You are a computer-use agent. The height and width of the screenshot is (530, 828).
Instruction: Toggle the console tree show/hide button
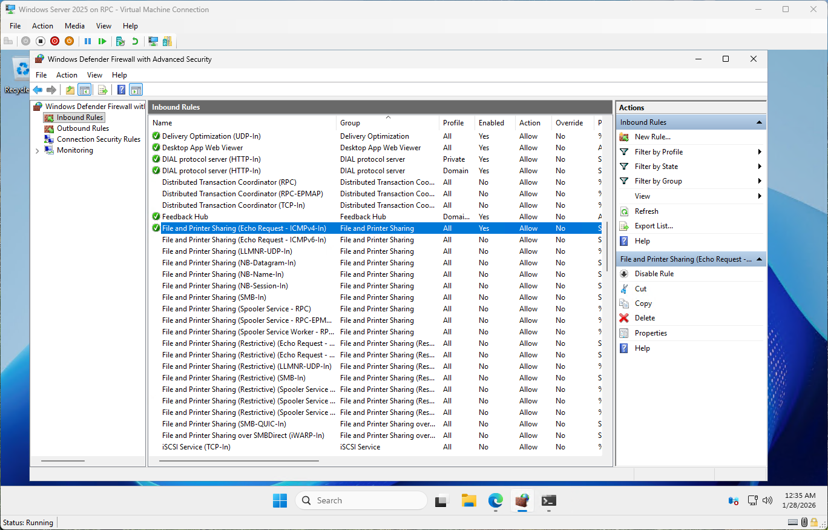pyautogui.click(x=85, y=90)
